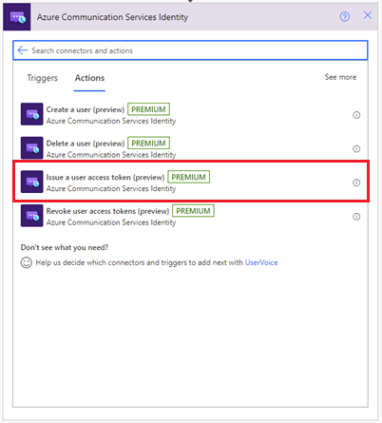Open the UserVoice link
382x423 pixels.
[x=261, y=262]
